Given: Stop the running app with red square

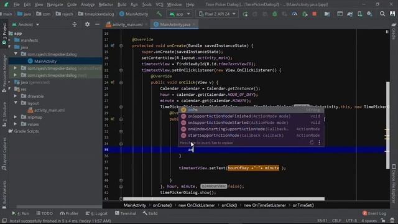Looking at the screenshot, I should pyautogui.click(x=314, y=14).
